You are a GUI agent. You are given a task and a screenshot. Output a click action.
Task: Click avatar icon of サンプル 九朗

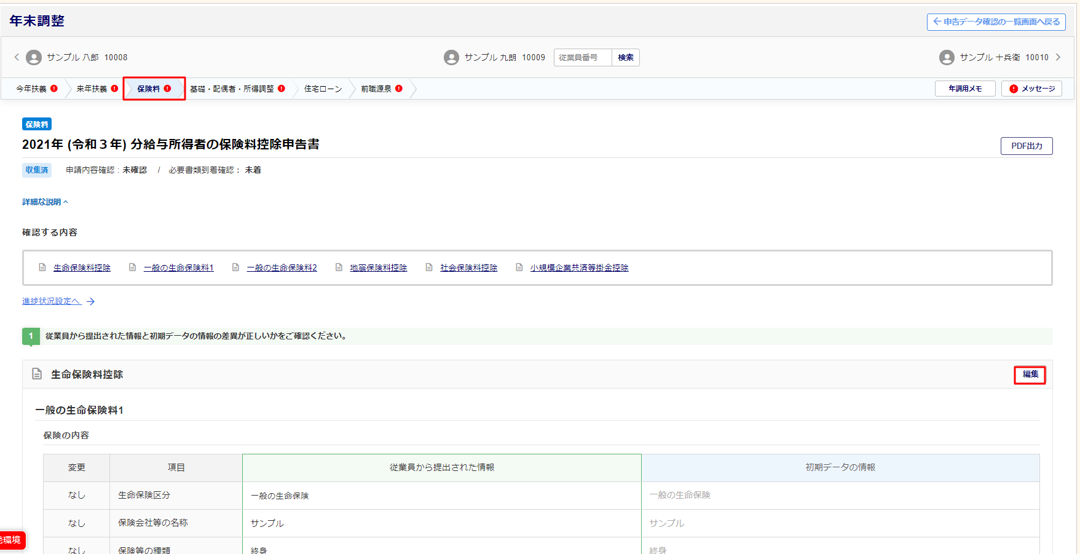[451, 57]
